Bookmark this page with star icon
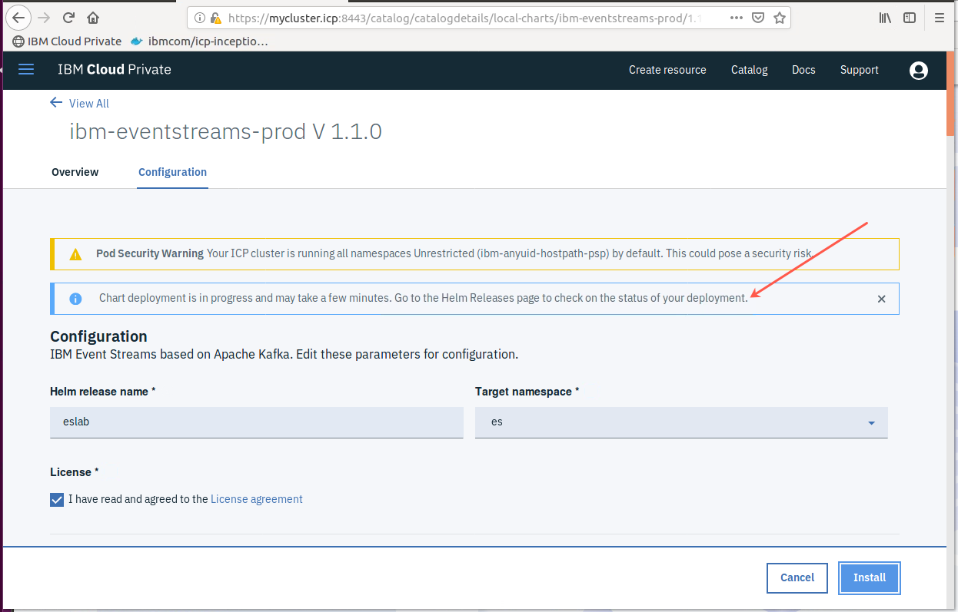This screenshot has height=612, width=958. (779, 18)
